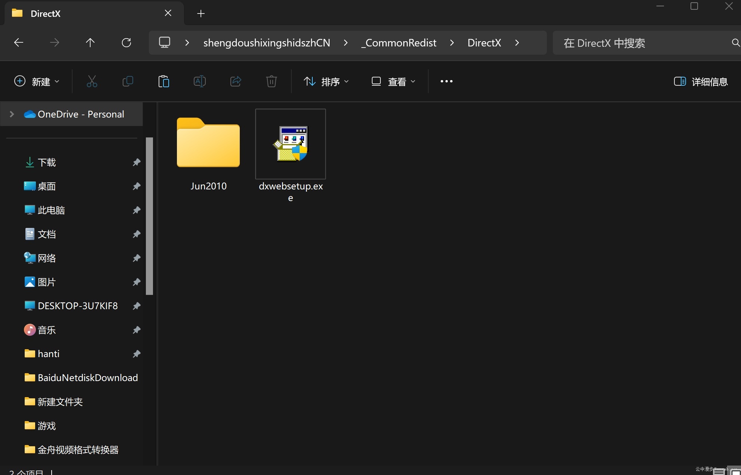741x475 pixels.
Task: Click the Delete trash icon
Action: click(272, 81)
